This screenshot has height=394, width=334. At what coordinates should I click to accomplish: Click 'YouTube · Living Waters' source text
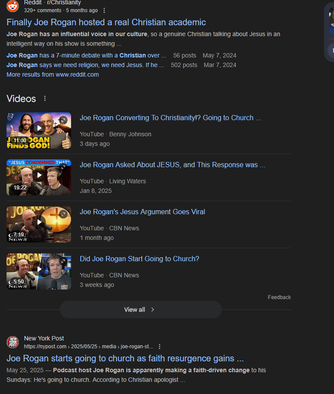tap(113, 181)
